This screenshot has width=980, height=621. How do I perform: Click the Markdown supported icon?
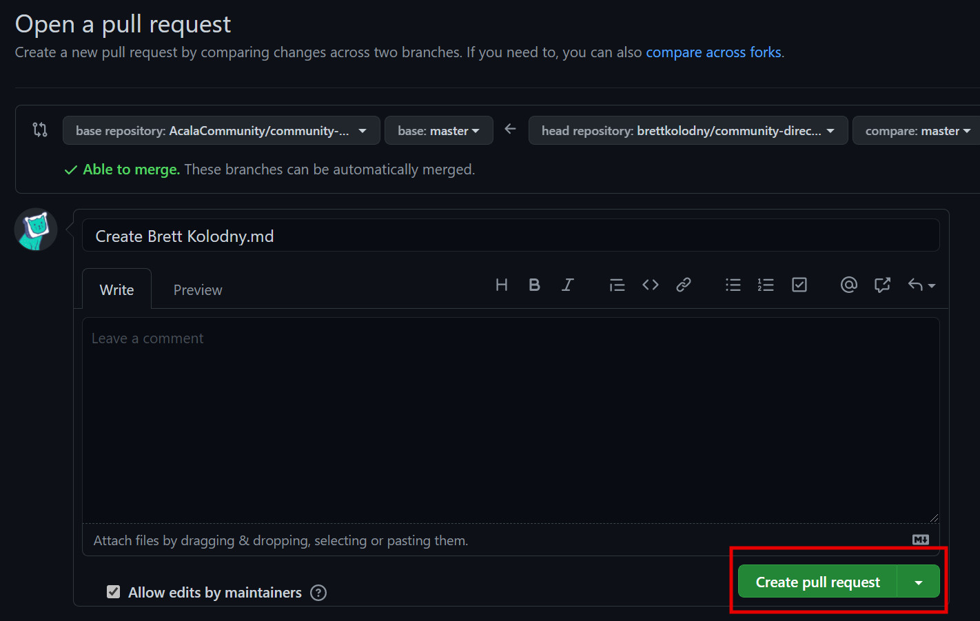(921, 540)
